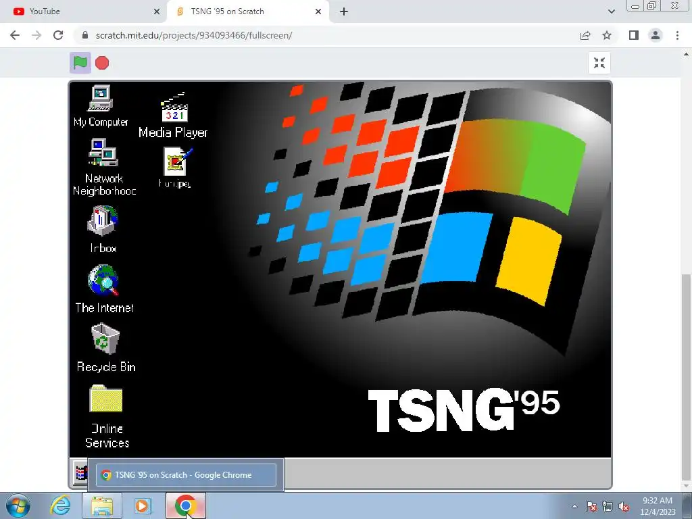Close the YouTube tab
The width and height of the screenshot is (692, 519).
click(x=157, y=11)
